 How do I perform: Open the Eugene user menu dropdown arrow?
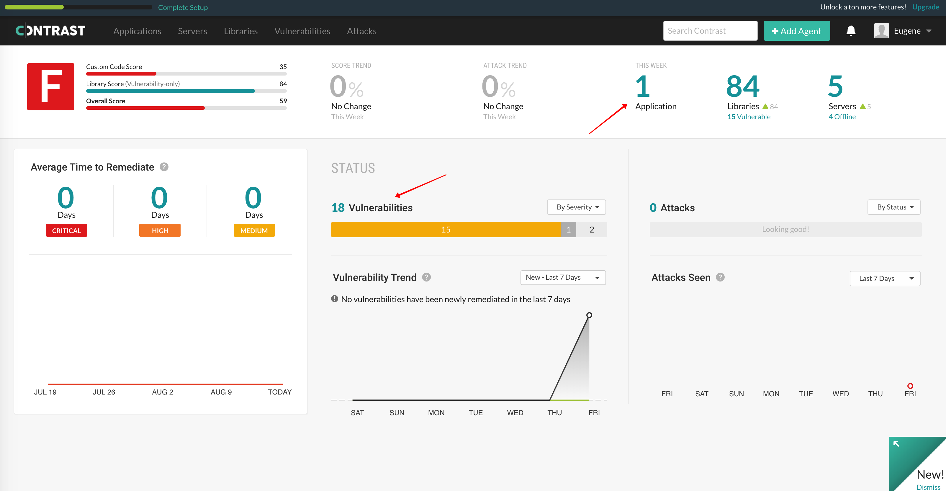coord(929,31)
